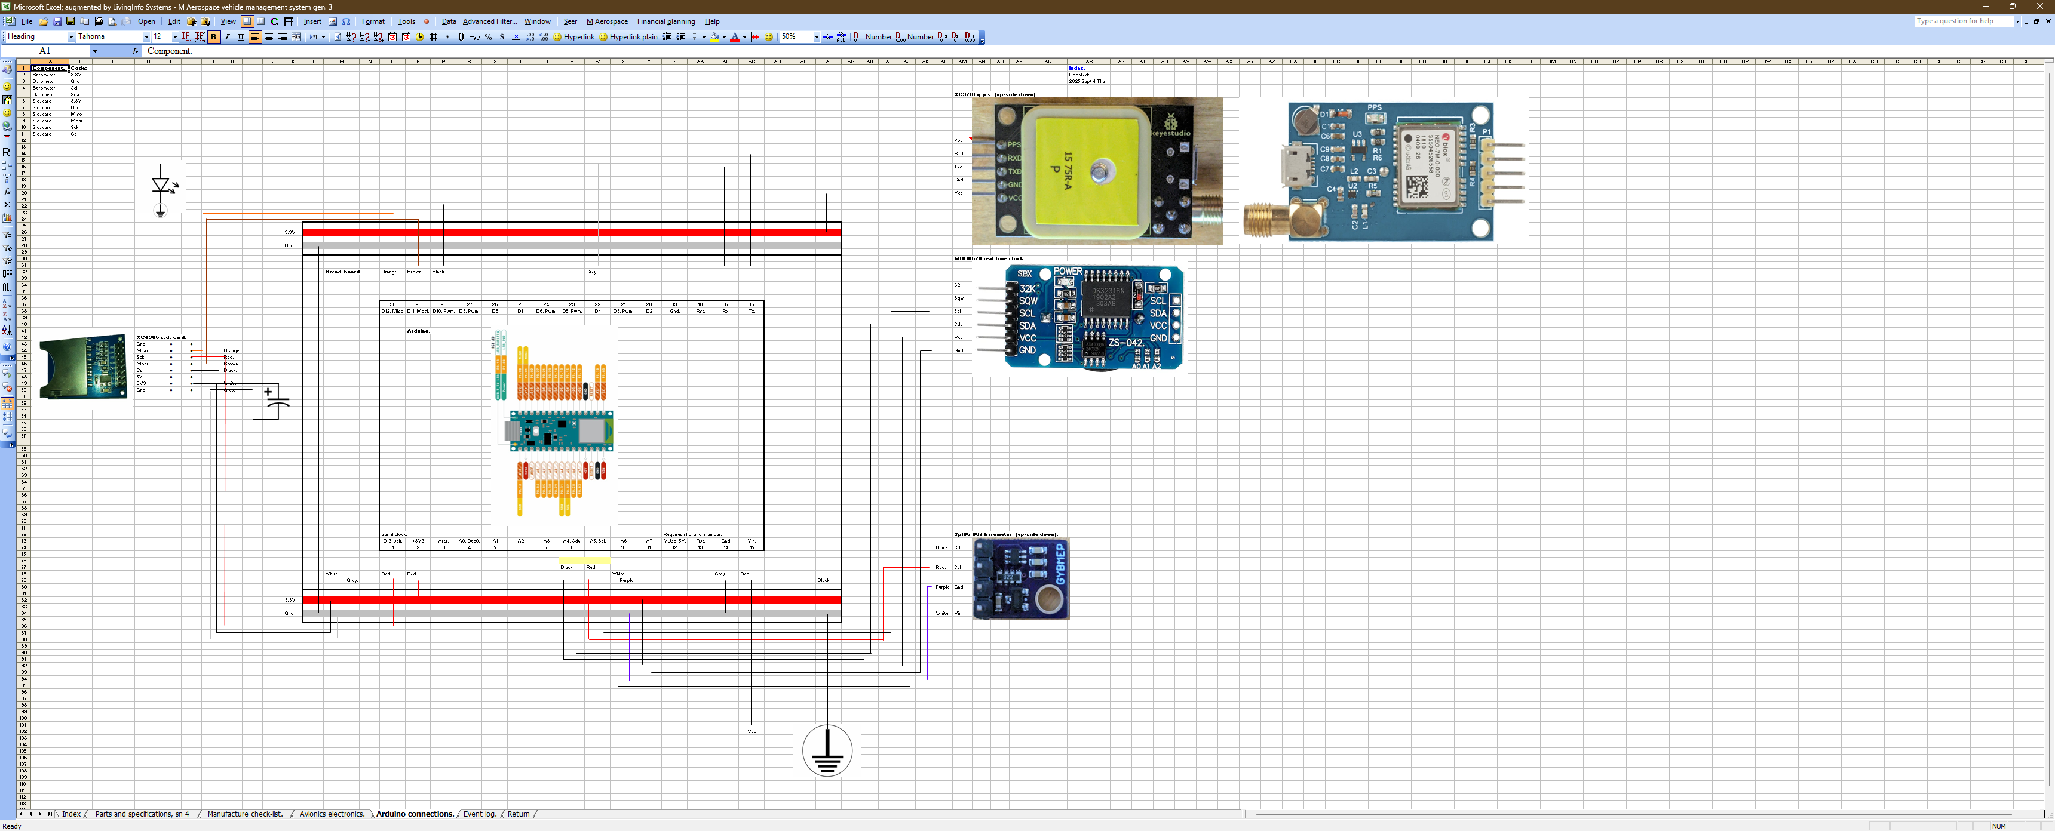Screen dimensions: 2055x831
Task: Click the Print Preview magnifier icon
Action: tap(112, 21)
